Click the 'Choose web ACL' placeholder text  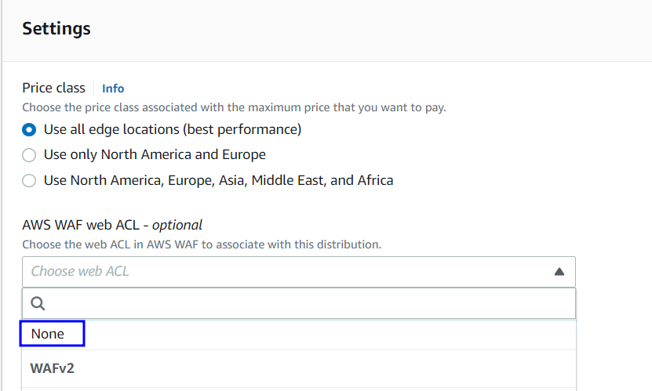[x=80, y=272]
